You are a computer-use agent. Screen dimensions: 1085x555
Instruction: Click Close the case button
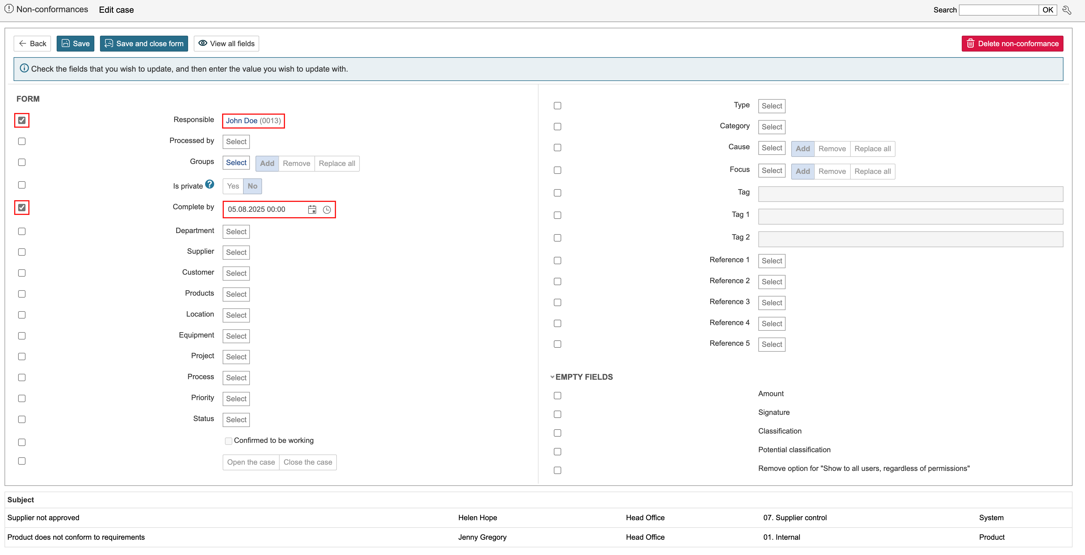(x=307, y=462)
